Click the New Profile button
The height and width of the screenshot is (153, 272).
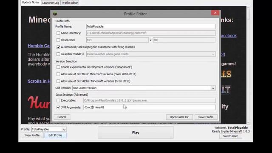[32, 135]
